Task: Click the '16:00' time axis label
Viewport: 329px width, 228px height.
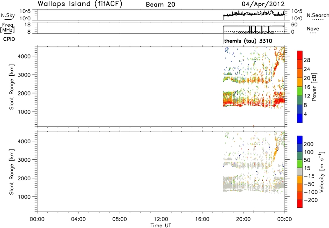Action: (x=202, y=219)
